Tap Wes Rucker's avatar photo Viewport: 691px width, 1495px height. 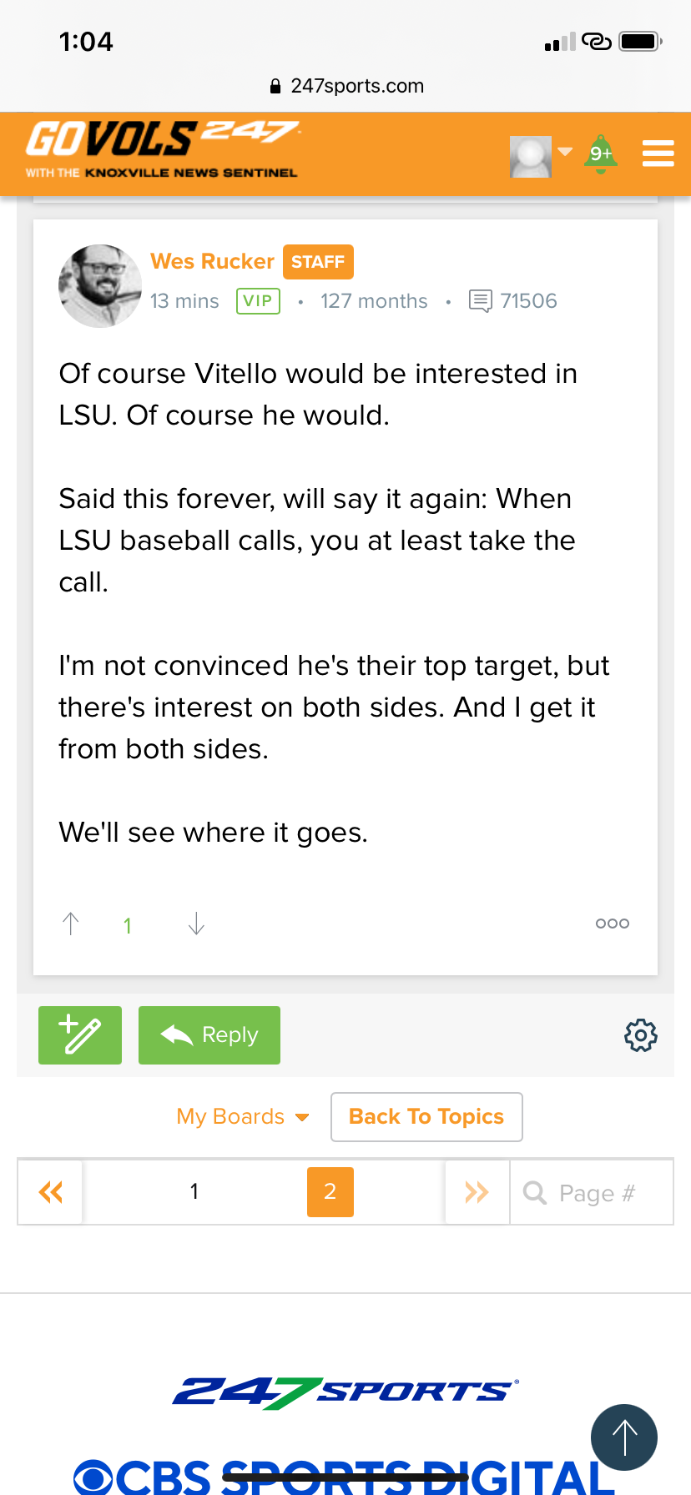coord(100,286)
